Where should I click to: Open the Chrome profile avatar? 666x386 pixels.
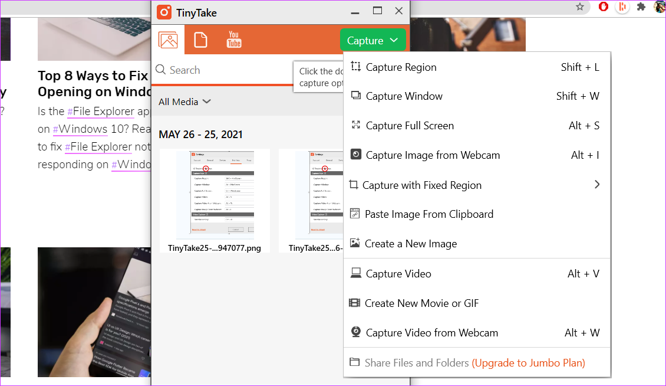[660, 6]
